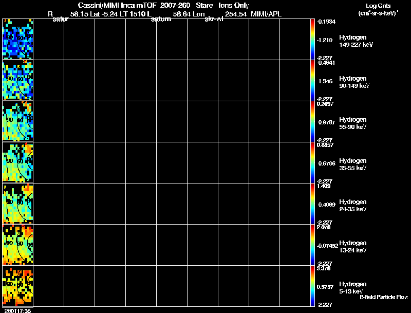Click the 'B-field Particle Flow' text
This screenshot has width=411, height=313.
pos(384,297)
